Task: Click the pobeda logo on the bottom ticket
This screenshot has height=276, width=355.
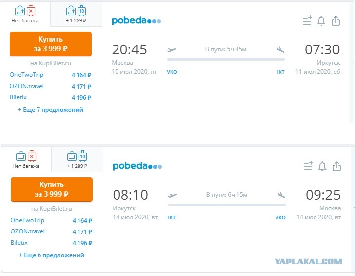Action: 137,166
